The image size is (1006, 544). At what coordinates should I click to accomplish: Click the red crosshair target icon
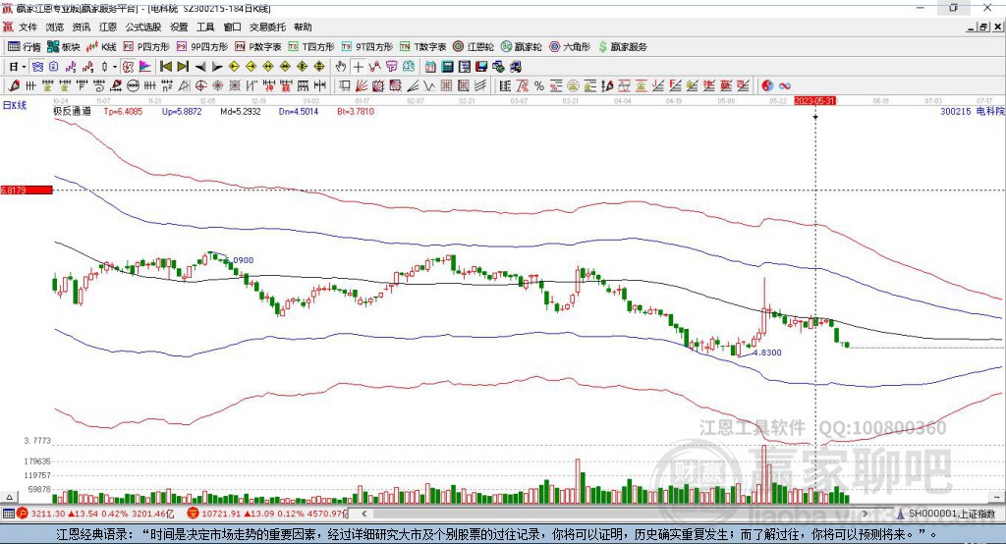pos(200,86)
